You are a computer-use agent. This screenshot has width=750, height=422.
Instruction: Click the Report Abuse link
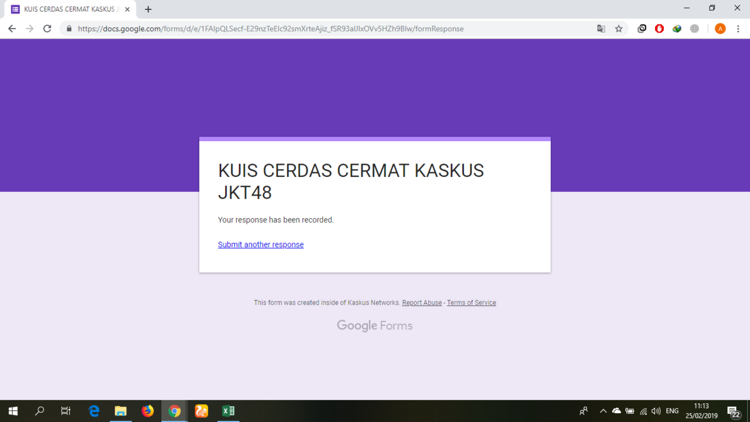point(422,302)
